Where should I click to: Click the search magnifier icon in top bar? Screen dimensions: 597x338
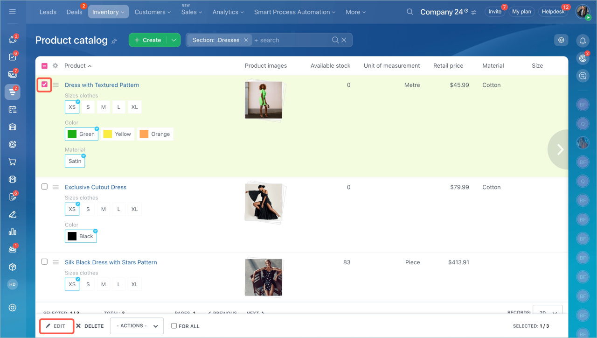click(410, 12)
